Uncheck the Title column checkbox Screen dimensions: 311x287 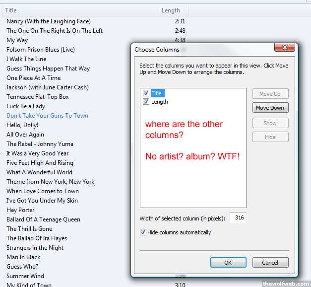(146, 93)
